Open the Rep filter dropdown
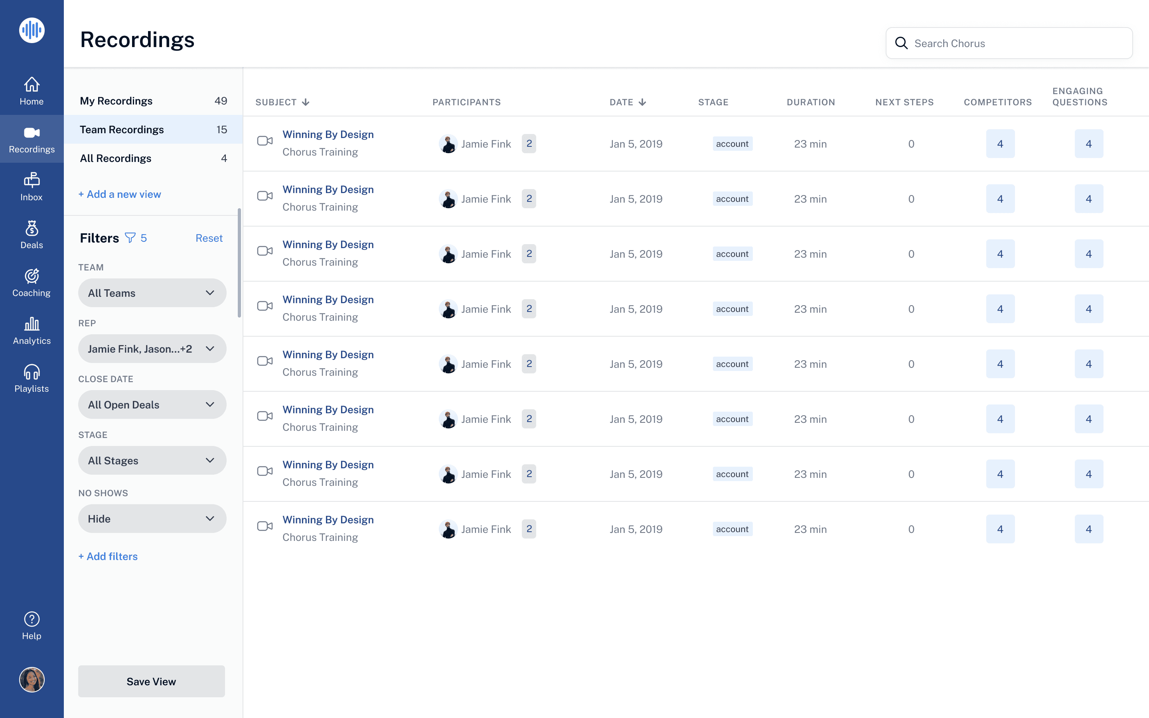The width and height of the screenshot is (1149, 718). tap(152, 349)
